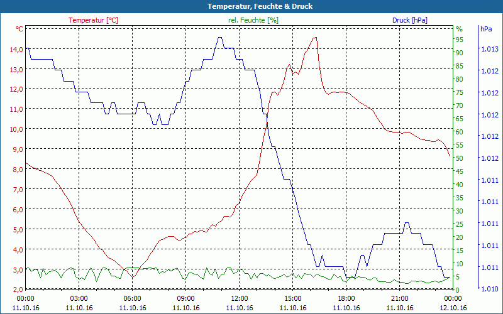Select the blue Druck [hPa] legend label
Viewport: 503px width, 314px height.
point(409,20)
